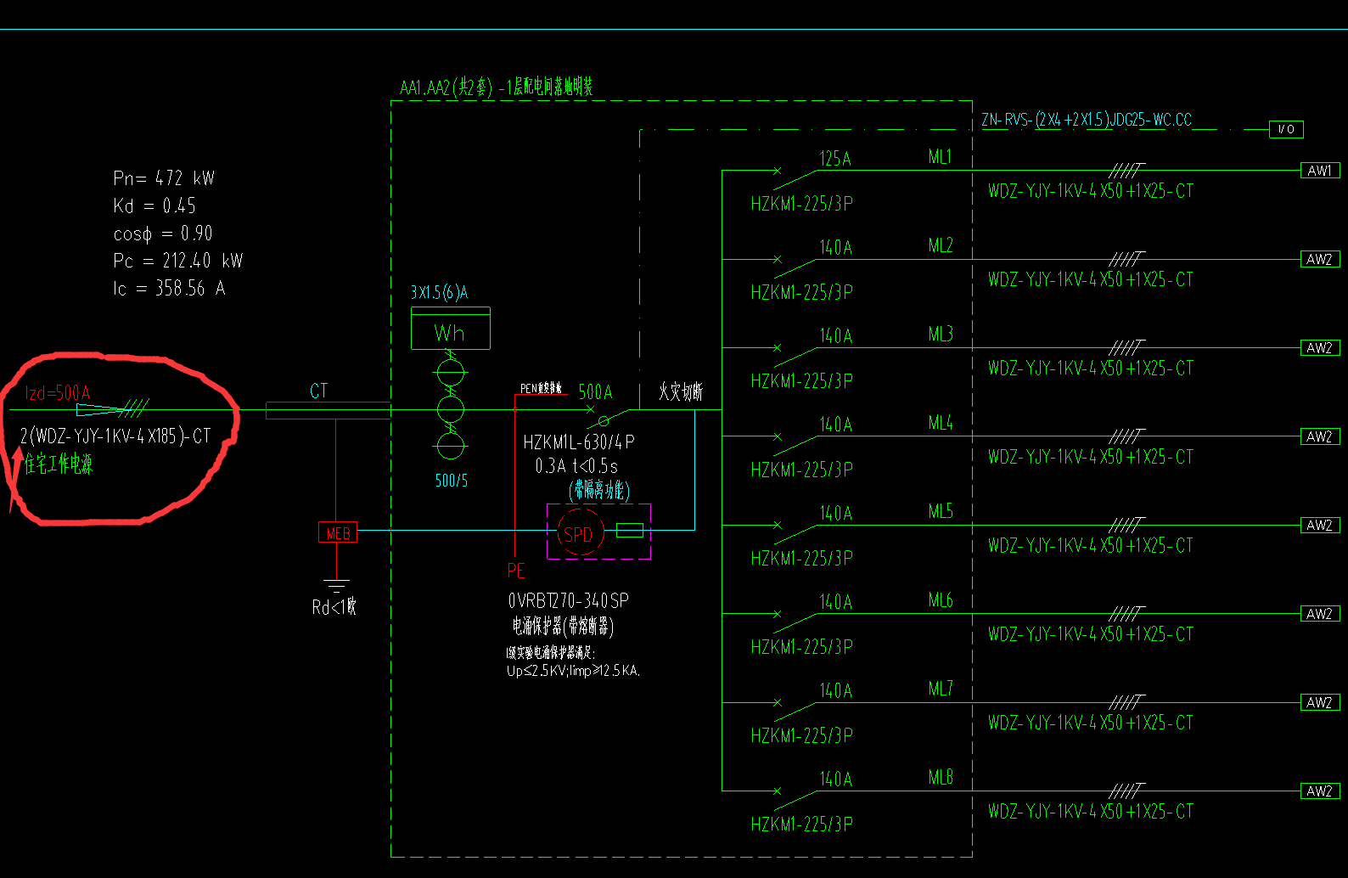This screenshot has width=1348, height=878.
Task: Click the grounding symbol above Rd<1欧
Action: pyautogui.click(x=336, y=586)
